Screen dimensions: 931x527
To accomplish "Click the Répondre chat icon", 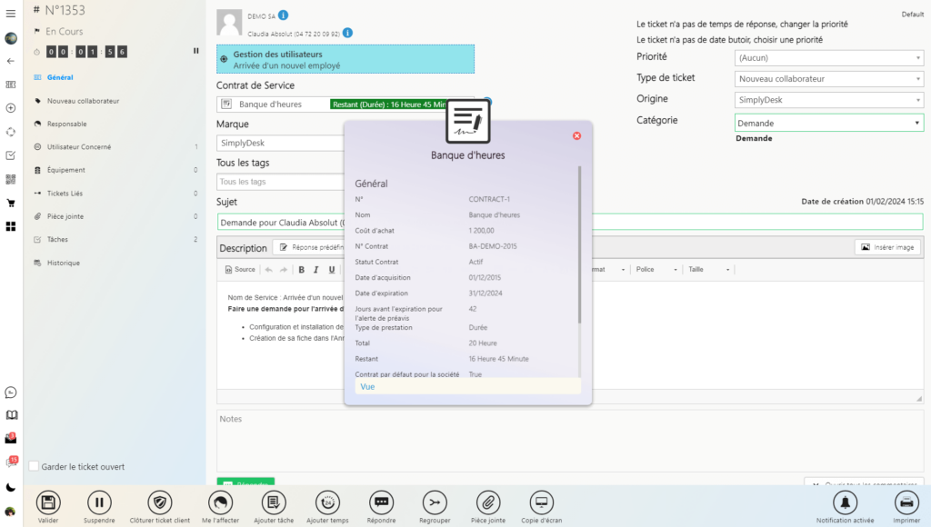I will pyautogui.click(x=382, y=502).
